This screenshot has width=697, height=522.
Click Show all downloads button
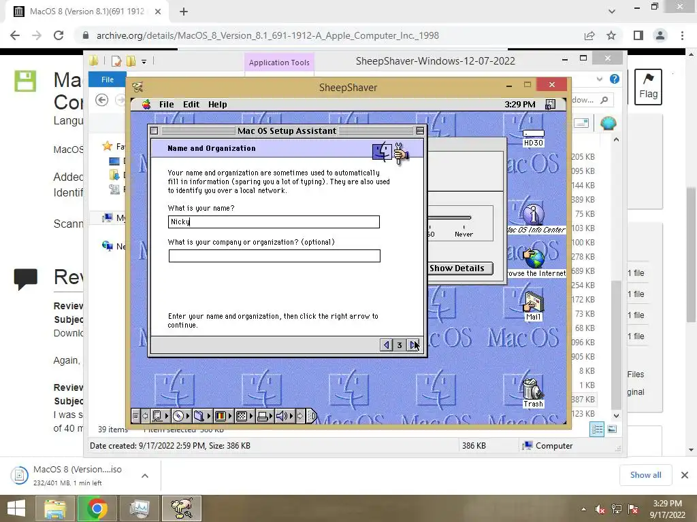tap(645, 475)
